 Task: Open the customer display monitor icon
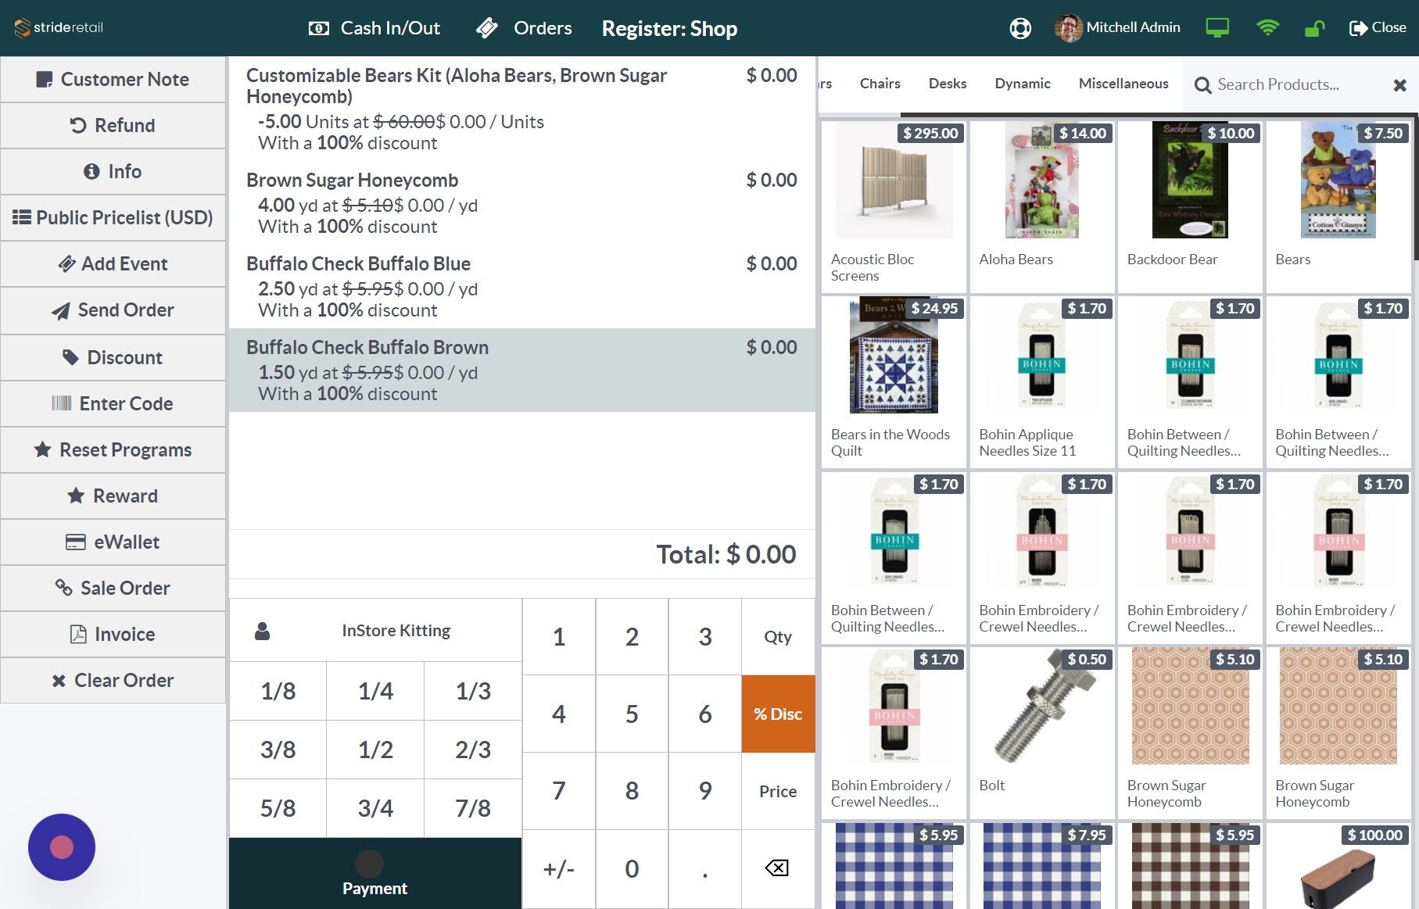tap(1217, 28)
